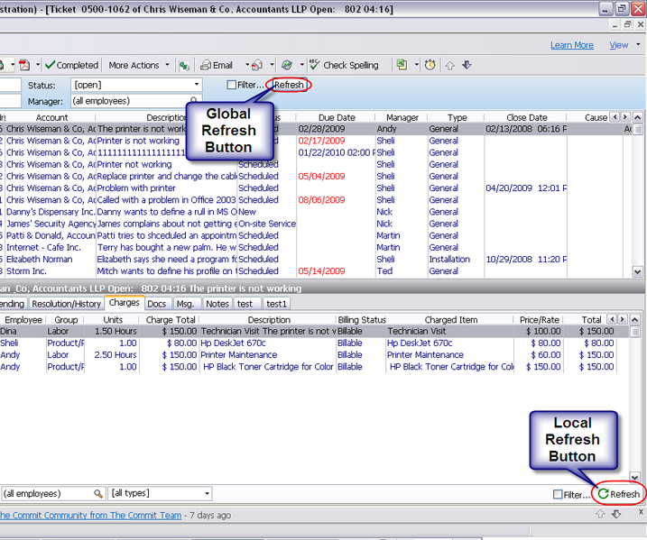
Task: Open the Docs tab
Action: point(157,304)
